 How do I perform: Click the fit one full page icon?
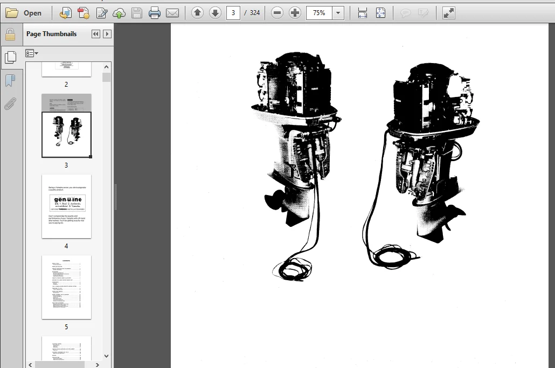380,13
